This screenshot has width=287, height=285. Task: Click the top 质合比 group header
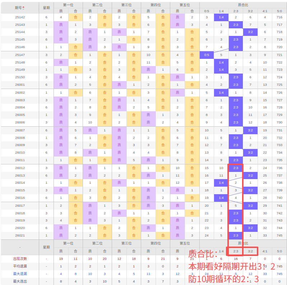click(243, 5)
